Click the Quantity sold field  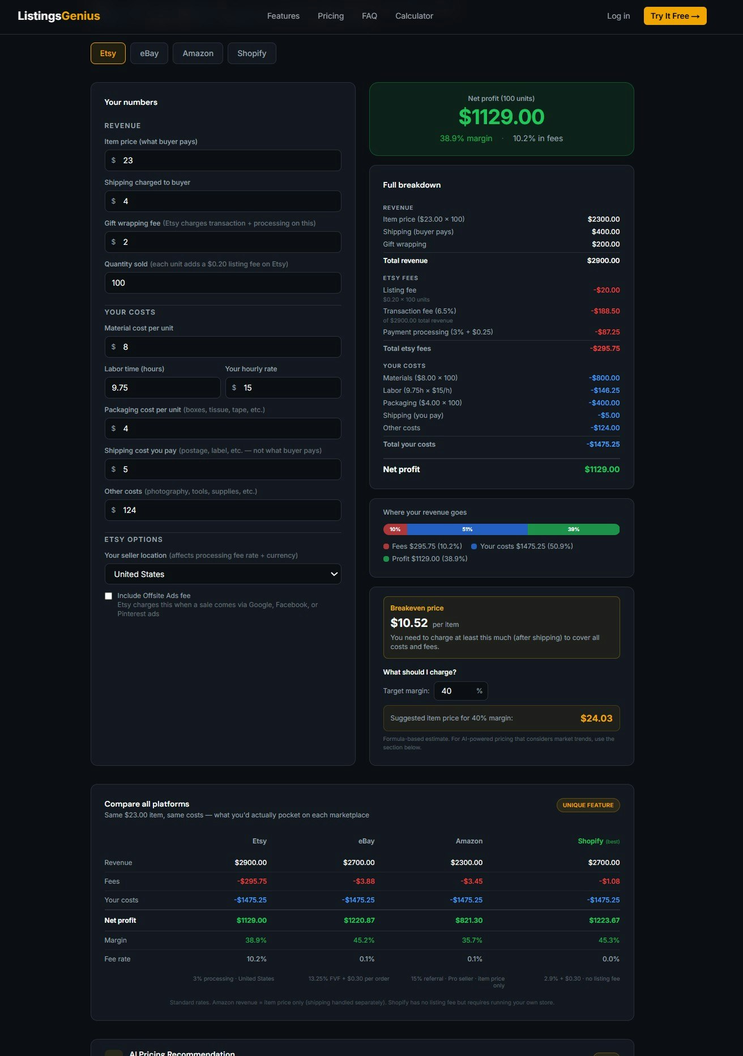[223, 283]
